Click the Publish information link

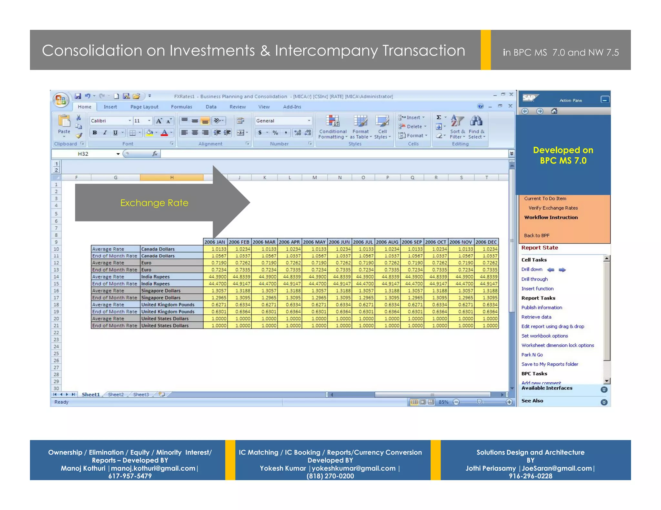click(542, 308)
